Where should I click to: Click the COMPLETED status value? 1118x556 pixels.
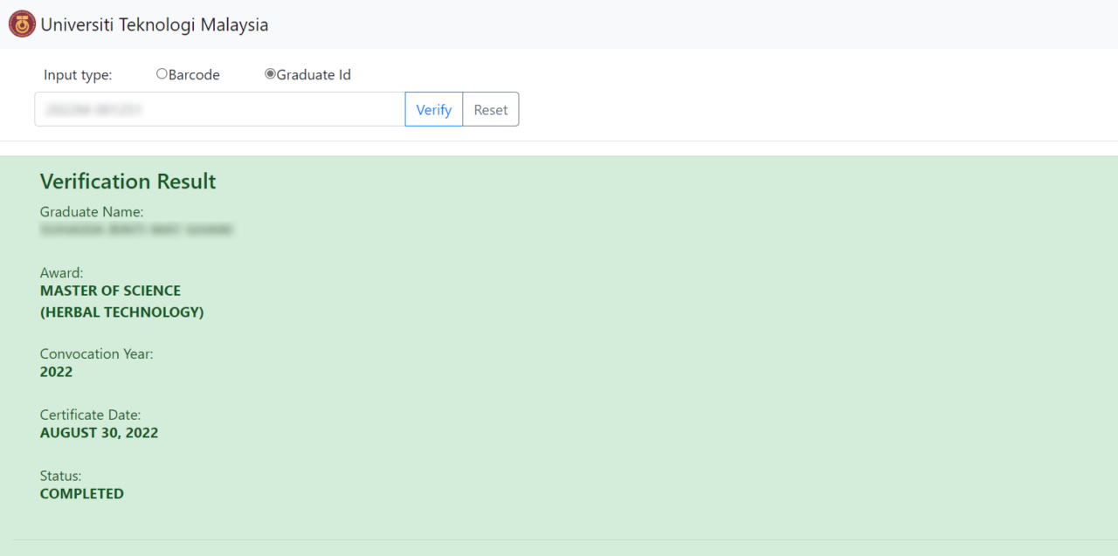[x=81, y=494]
